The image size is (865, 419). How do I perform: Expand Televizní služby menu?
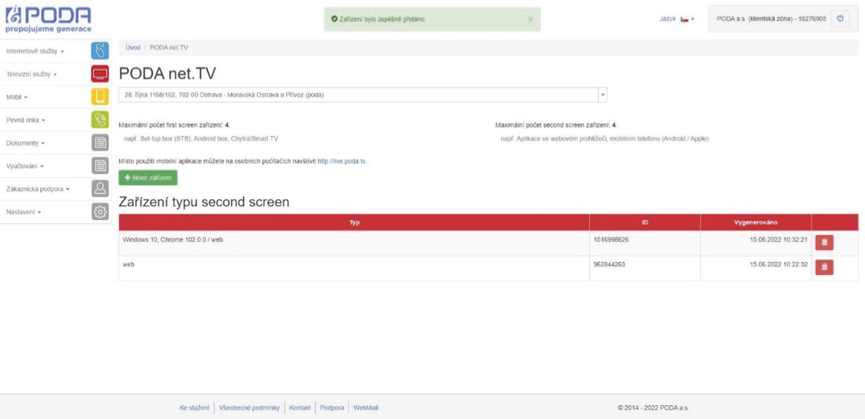pyautogui.click(x=31, y=74)
